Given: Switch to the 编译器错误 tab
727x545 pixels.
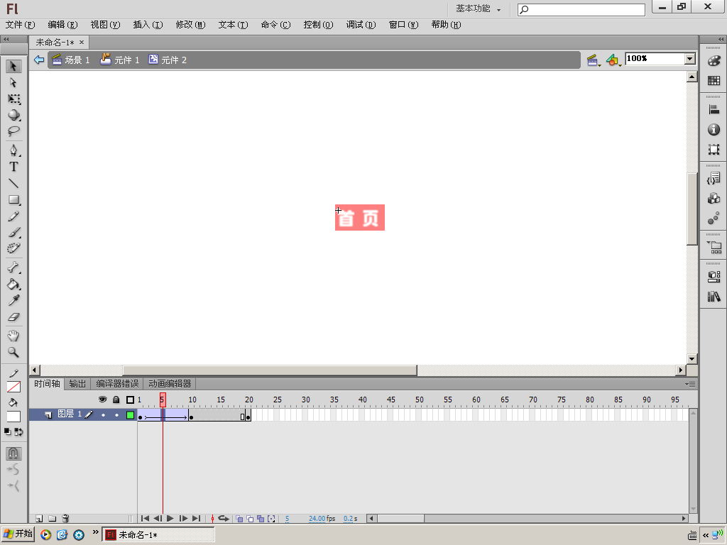Looking at the screenshot, I should coord(117,384).
